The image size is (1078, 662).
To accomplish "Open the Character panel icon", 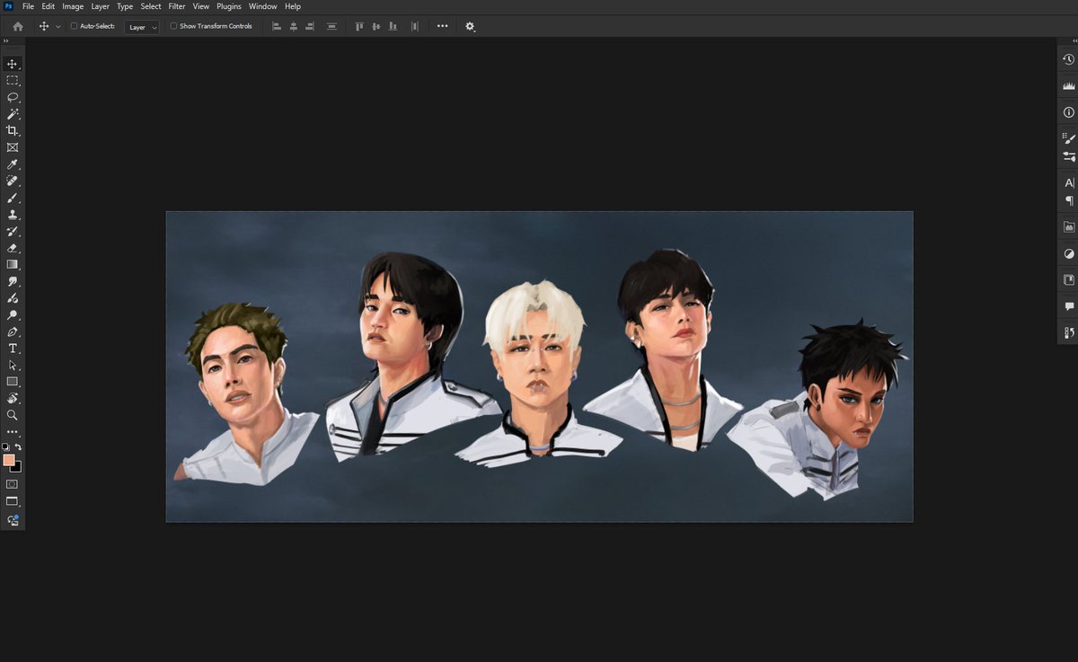I will point(1069,182).
